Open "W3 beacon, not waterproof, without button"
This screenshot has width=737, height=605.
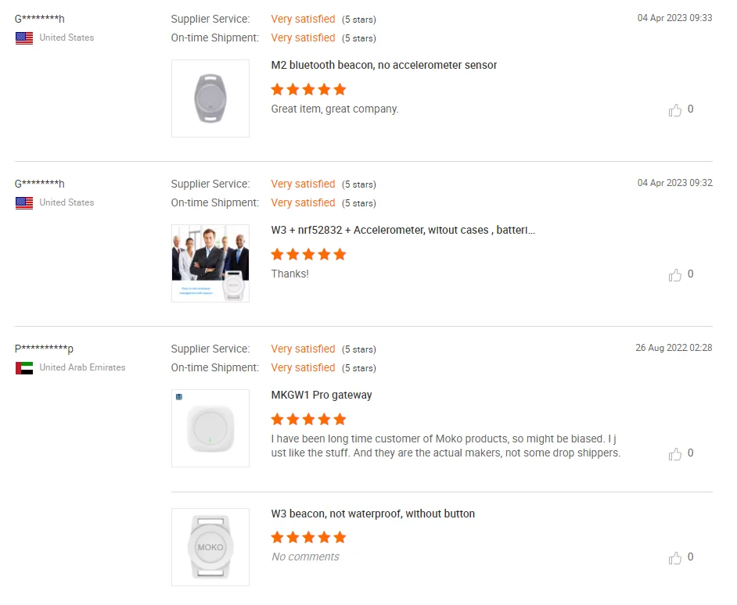click(373, 514)
